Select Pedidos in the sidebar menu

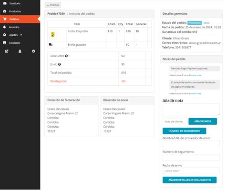[x=14, y=19]
